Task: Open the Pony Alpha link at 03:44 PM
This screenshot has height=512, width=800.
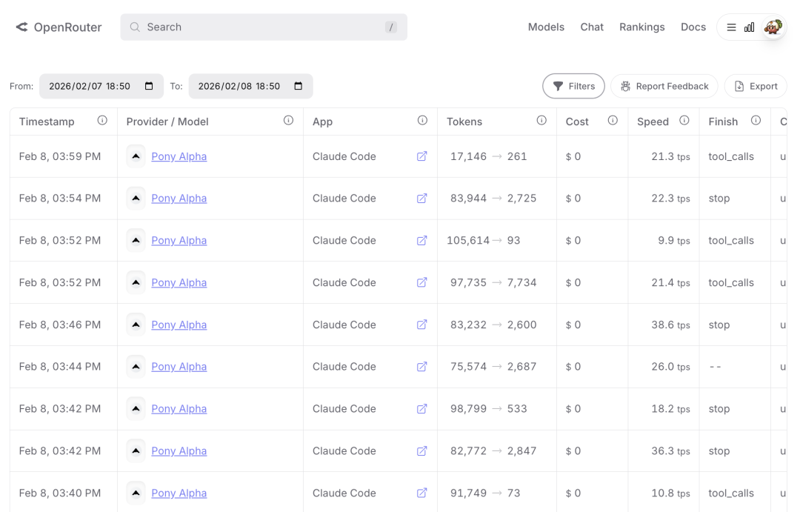Action: pos(179,367)
